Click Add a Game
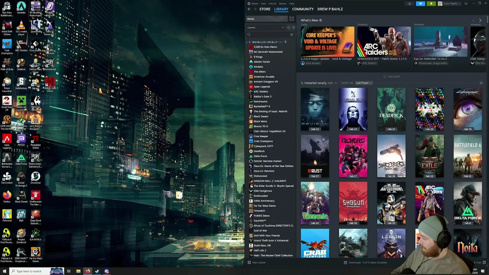 (x=257, y=262)
